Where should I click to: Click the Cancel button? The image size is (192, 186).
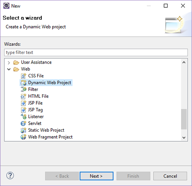coord(170,176)
